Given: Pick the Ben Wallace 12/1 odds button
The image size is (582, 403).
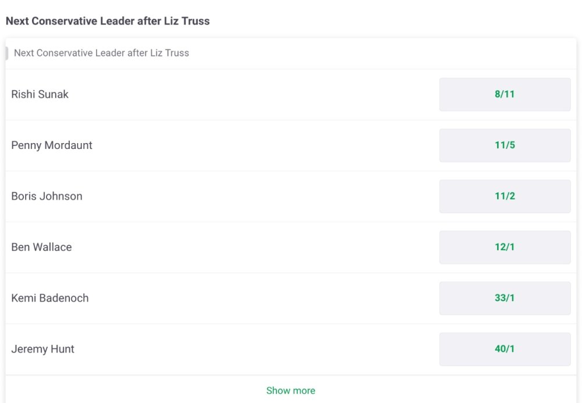Looking at the screenshot, I should pyautogui.click(x=505, y=247).
